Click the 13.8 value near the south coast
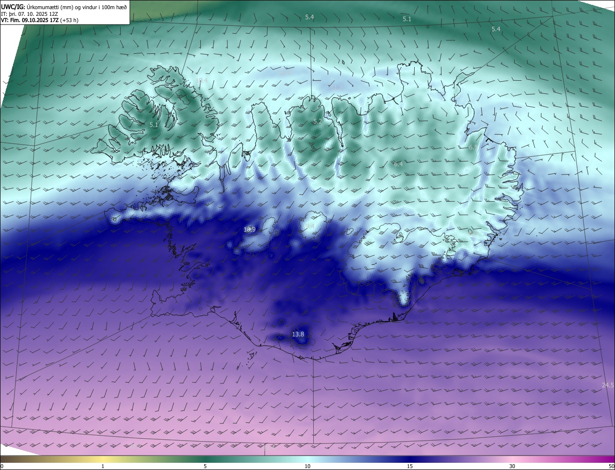Viewport: 615px width, 470px height. [x=298, y=334]
